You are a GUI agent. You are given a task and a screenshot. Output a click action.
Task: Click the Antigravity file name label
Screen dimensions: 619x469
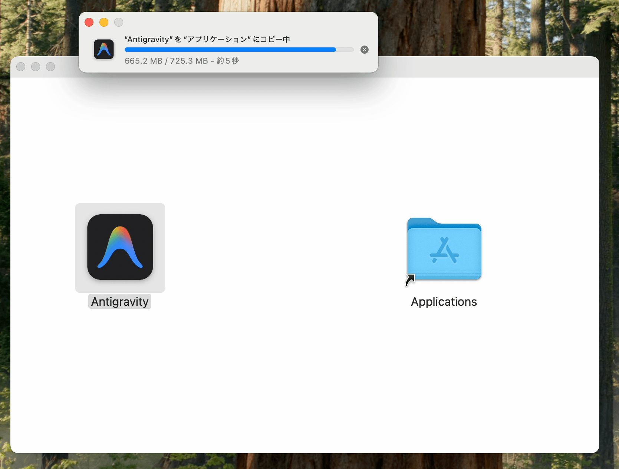coord(120,302)
